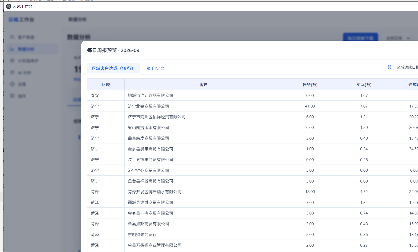This screenshot has height=252, width=418.
Task: Click actual value 0.40
Action: (364, 138)
